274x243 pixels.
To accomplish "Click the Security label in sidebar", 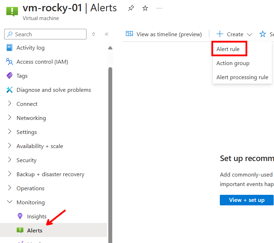I will (27, 160).
